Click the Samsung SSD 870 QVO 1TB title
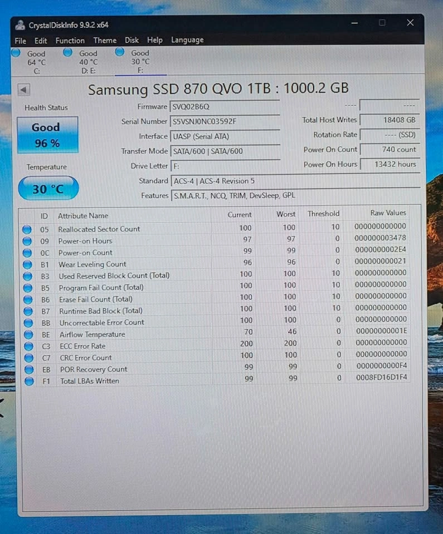Image resolution: width=443 pixels, height=534 pixels. click(x=218, y=89)
